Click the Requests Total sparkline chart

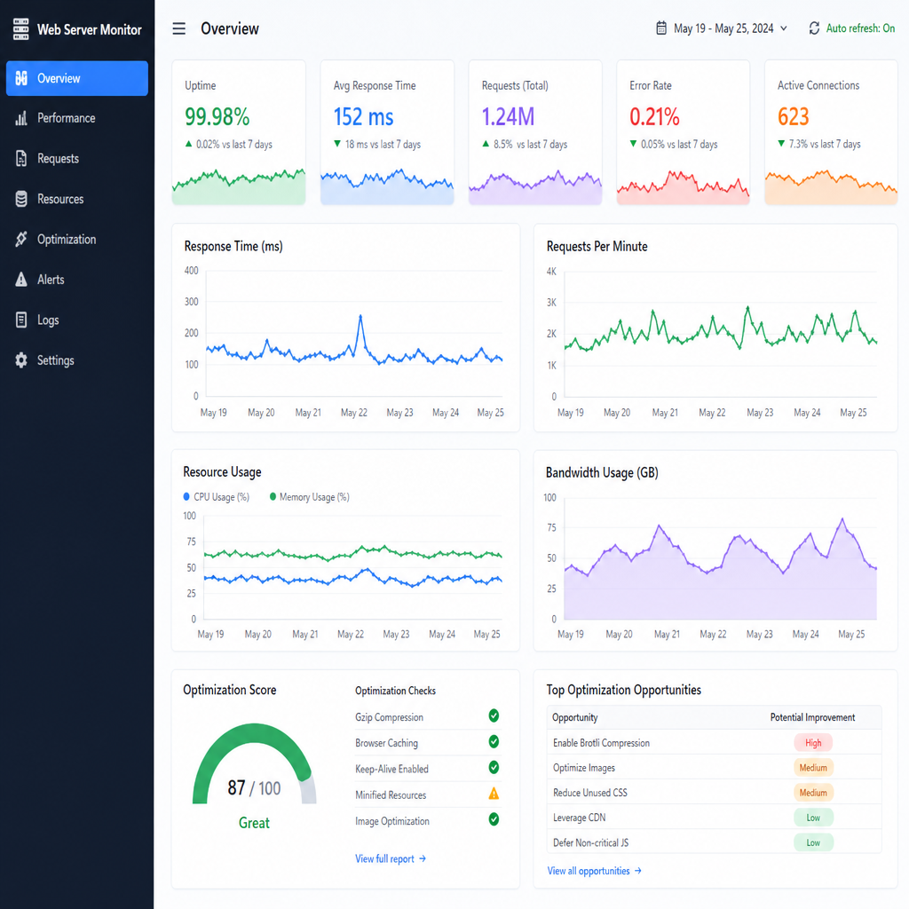(x=535, y=186)
